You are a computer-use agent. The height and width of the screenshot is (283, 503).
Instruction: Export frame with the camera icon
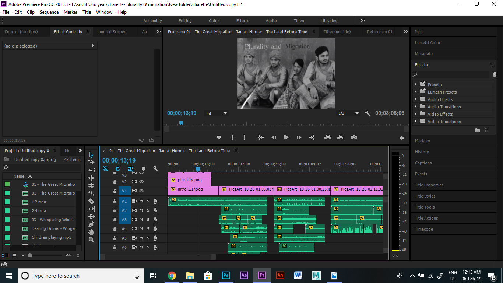pos(354,137)
